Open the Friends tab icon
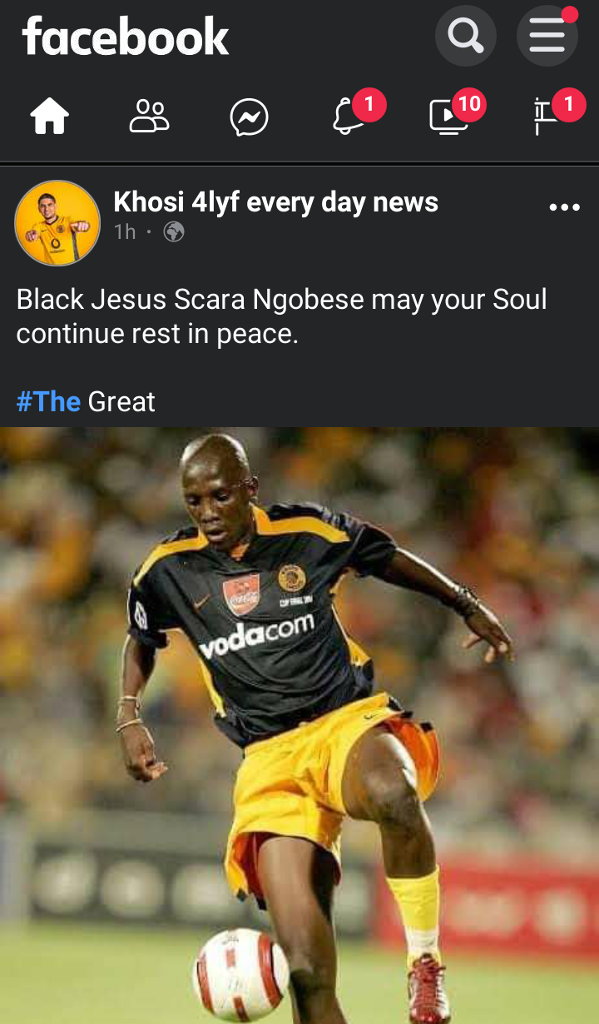This screenshot has width=599, height=1024. point(150,117)
